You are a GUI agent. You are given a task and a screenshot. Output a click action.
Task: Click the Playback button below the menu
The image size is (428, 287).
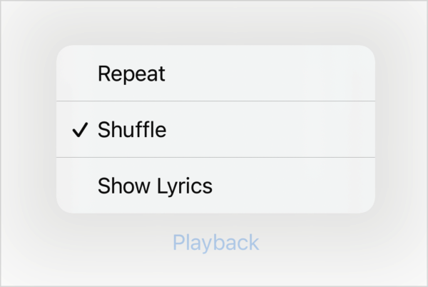[x=215, y=243]
